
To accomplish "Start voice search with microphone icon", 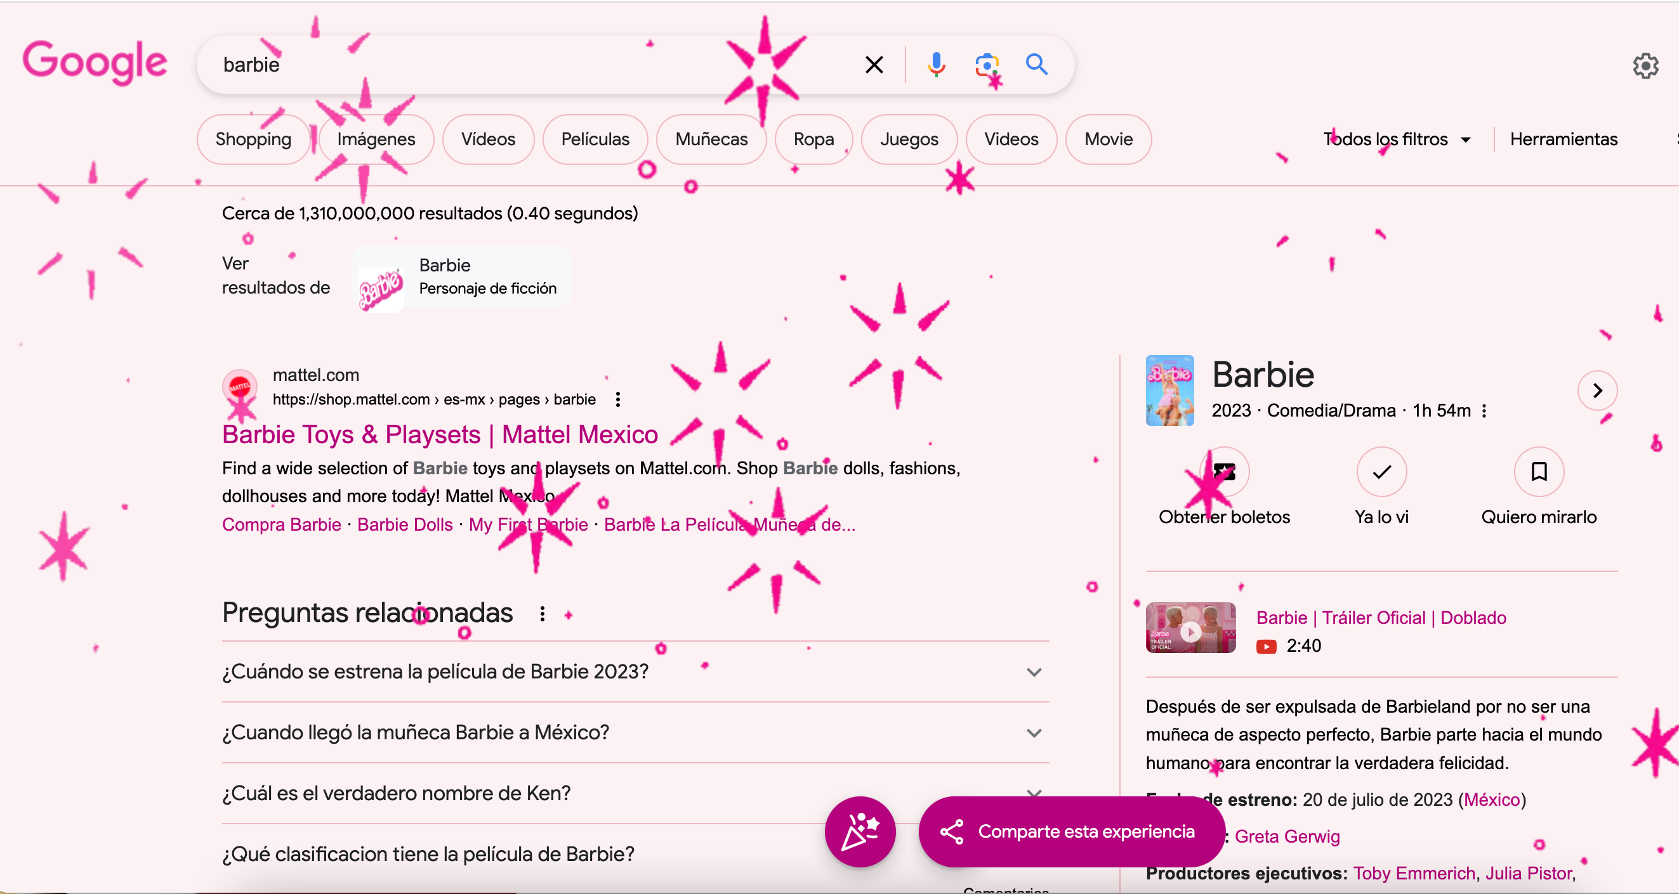I will tap(936, 65).
